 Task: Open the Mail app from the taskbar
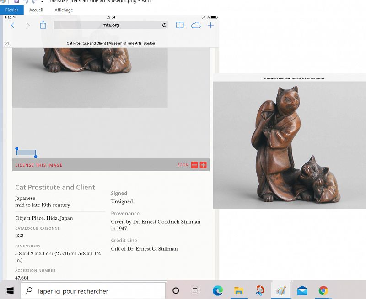point(302,291)
